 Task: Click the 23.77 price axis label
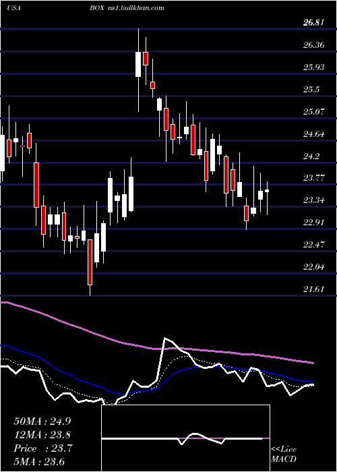[x=314, y=178]
